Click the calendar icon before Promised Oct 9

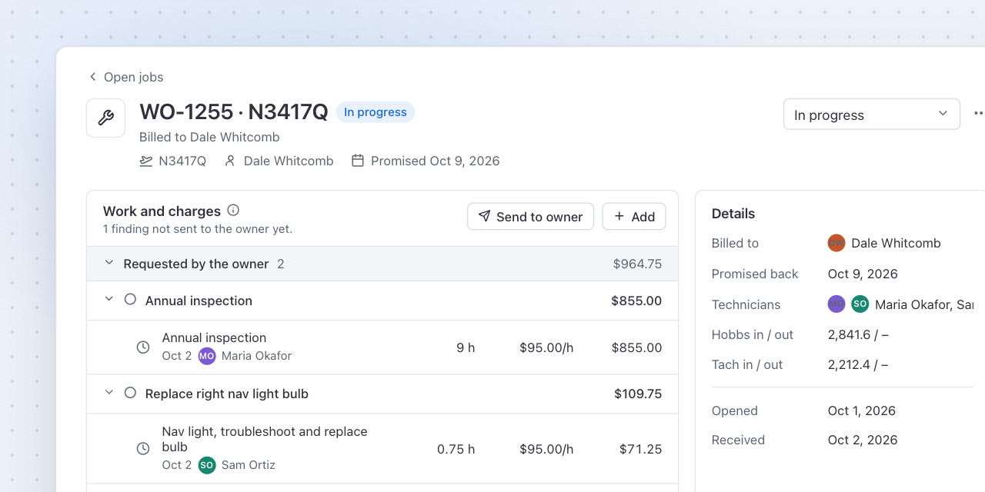[358, 161]
